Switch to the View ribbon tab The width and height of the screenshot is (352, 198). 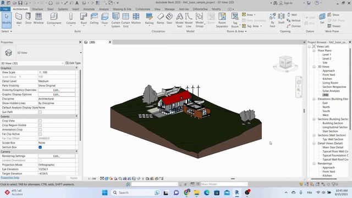point(157,9)
